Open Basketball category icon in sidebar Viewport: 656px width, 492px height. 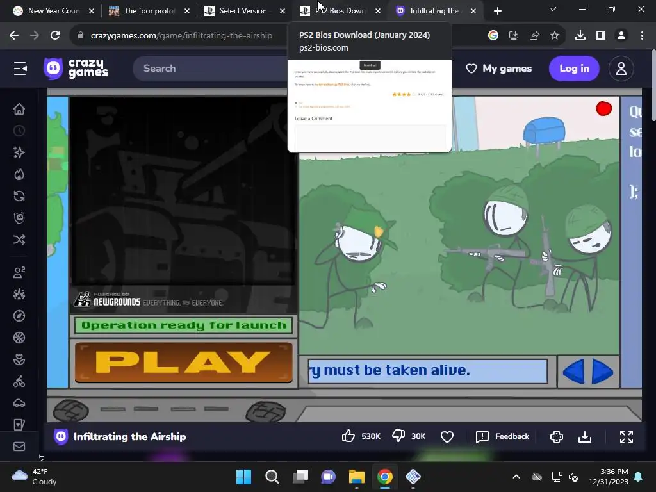pos(19,338)
